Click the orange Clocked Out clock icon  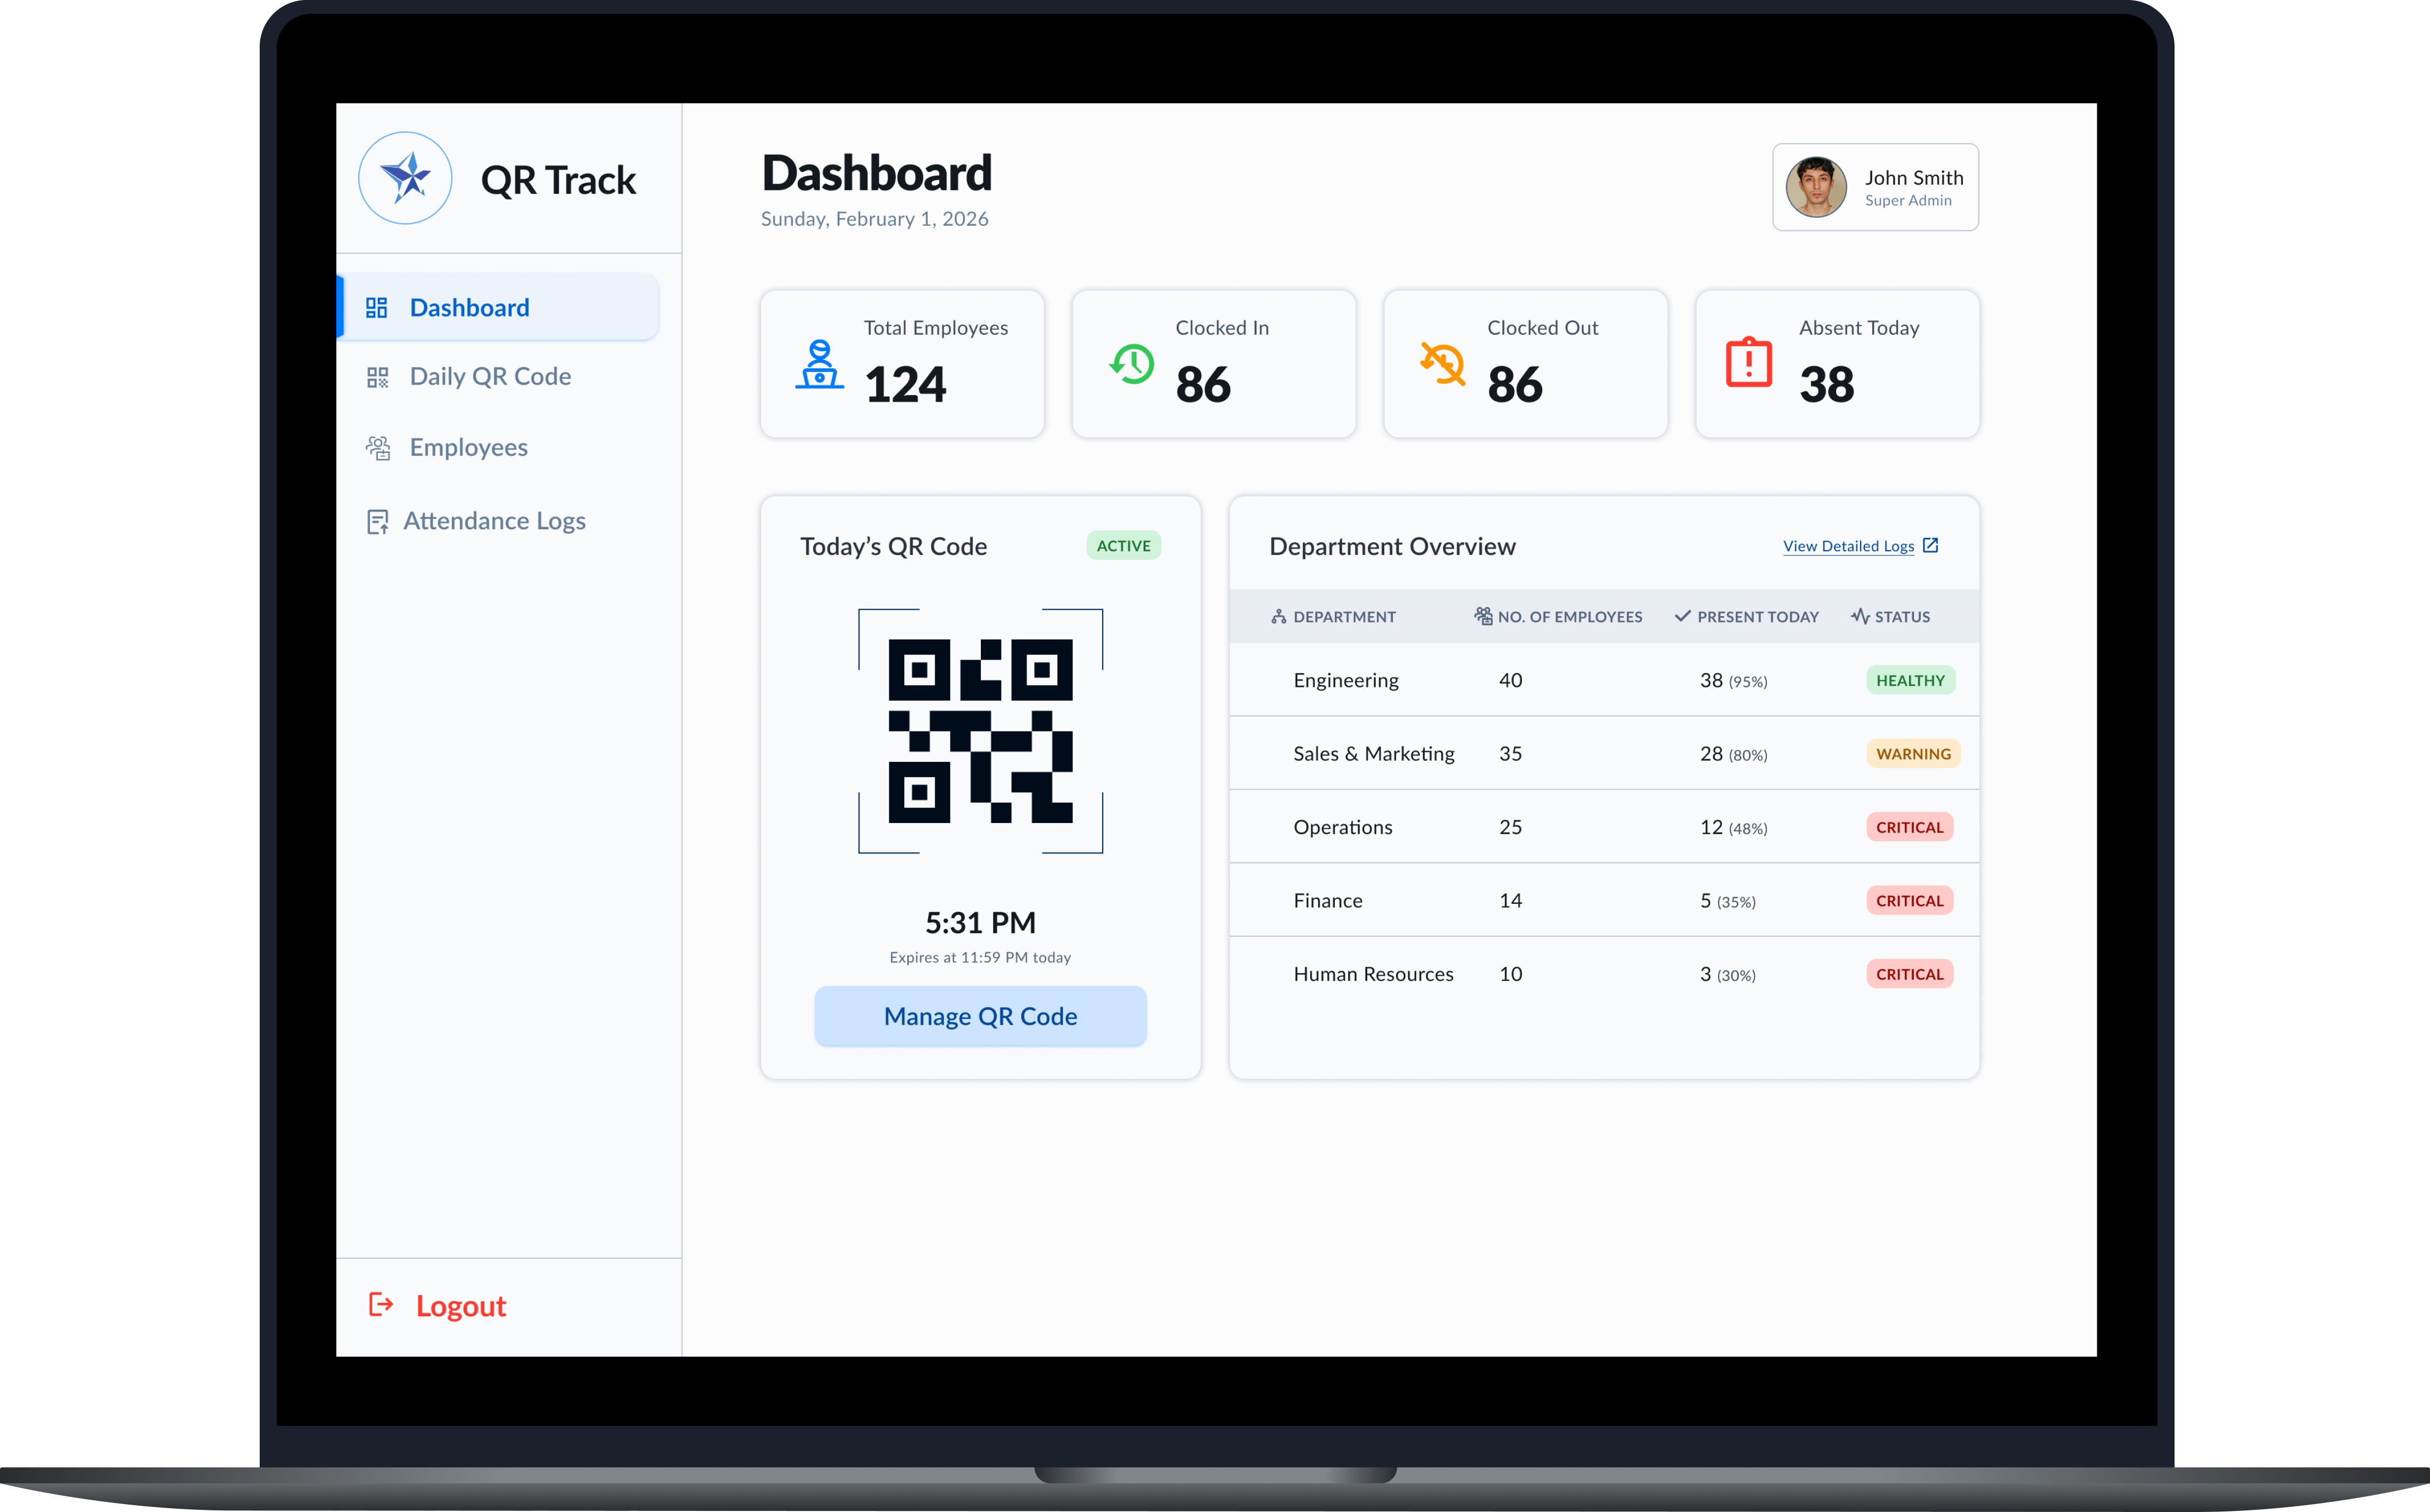[1443, 364]
